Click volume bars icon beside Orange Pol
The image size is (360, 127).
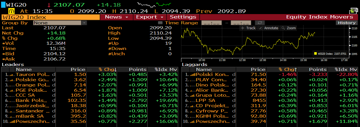[x=12, y=85]
